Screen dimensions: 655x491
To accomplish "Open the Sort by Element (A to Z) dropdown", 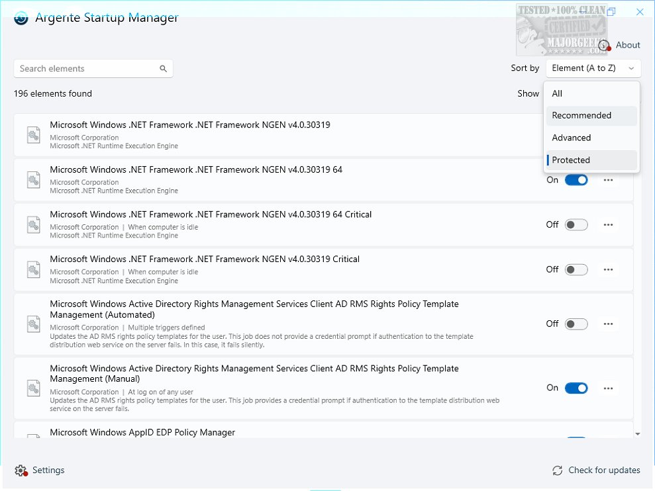I will (x=593, y=68).
